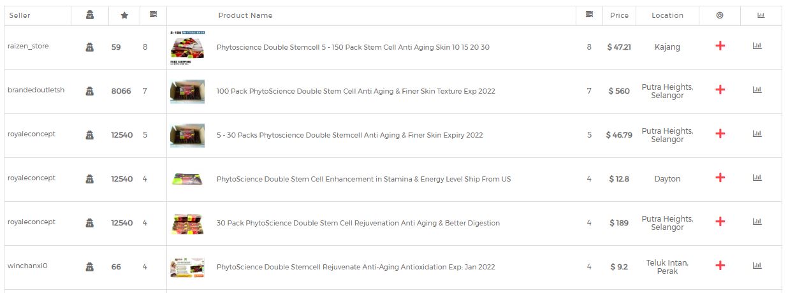Image resolution: width=788 pixels, height=293 pixels.
Task: Click the Location column header
Action: click(x=667, y=15)
